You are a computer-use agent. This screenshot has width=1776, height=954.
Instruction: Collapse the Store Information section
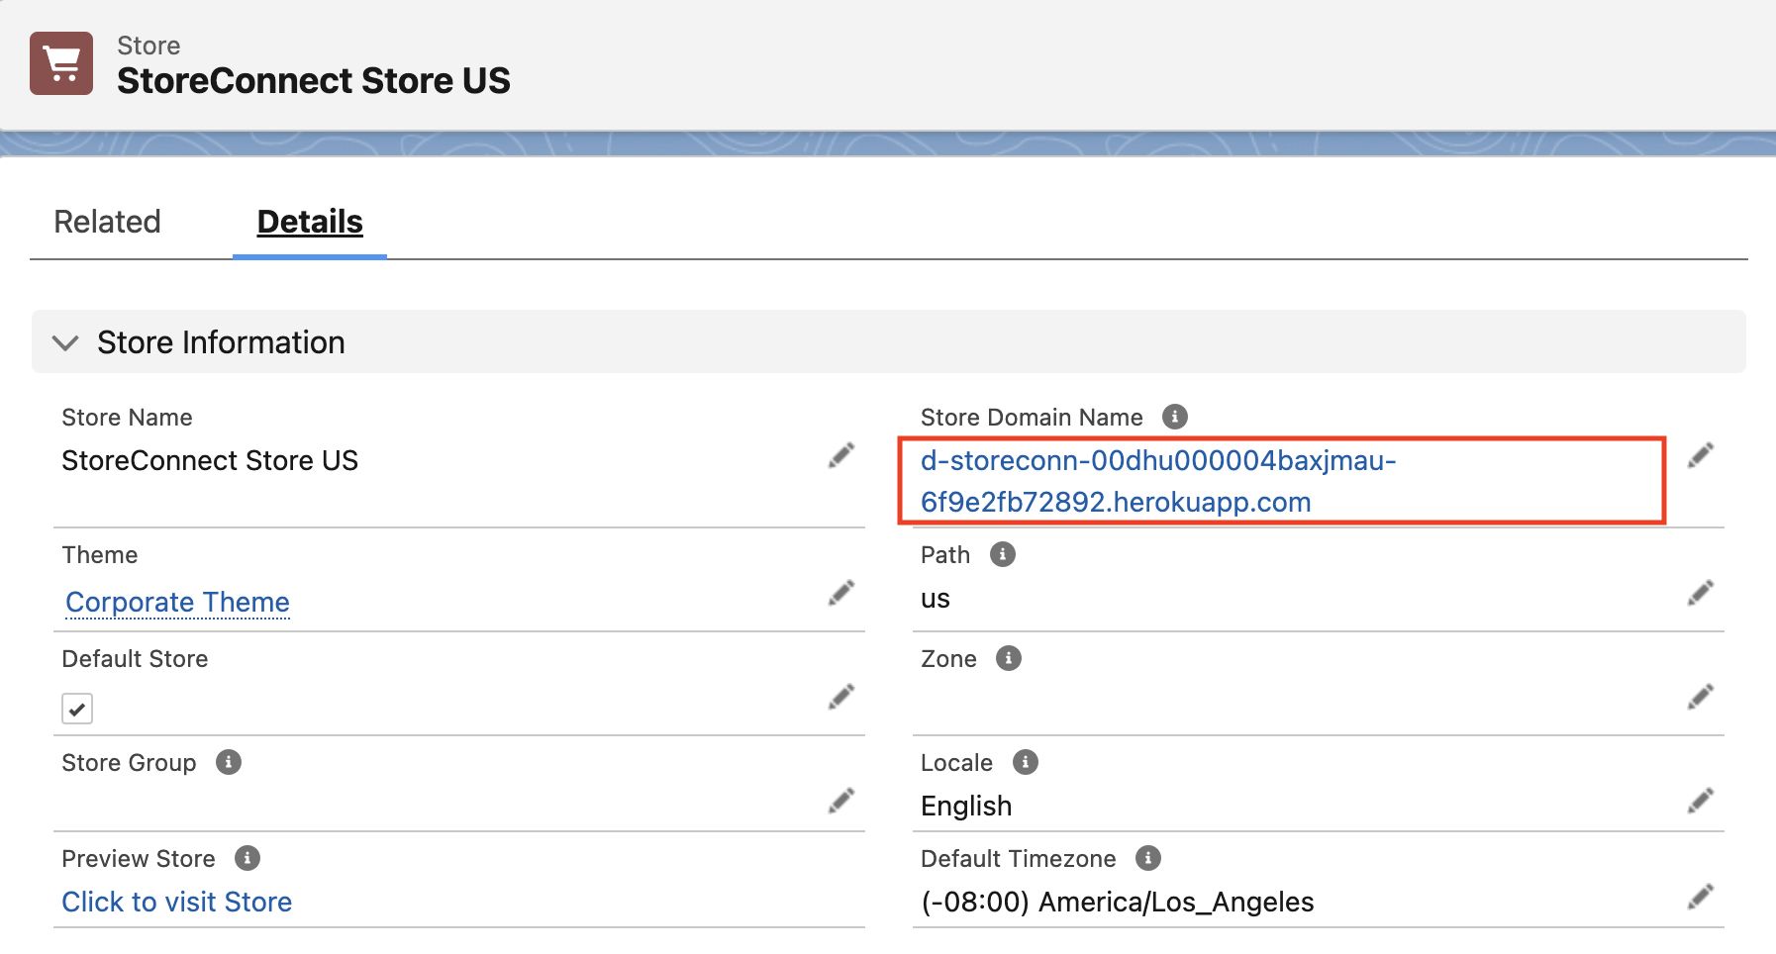tap(65, 342)
